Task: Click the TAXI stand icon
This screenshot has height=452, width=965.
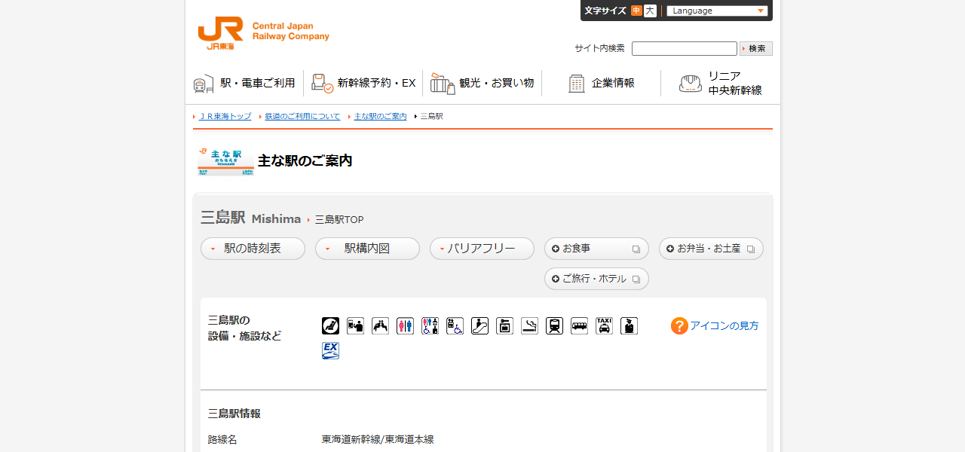Action: tap(604, 325)
